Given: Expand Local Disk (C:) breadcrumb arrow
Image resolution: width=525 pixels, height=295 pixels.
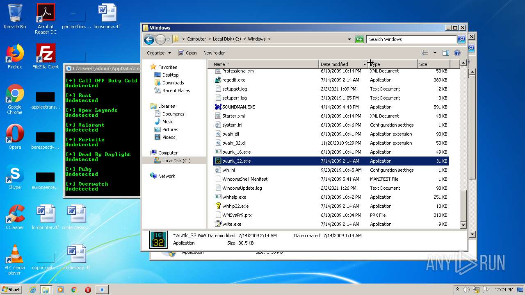Looking at the screenshot, I should click(x=245, y=39).
